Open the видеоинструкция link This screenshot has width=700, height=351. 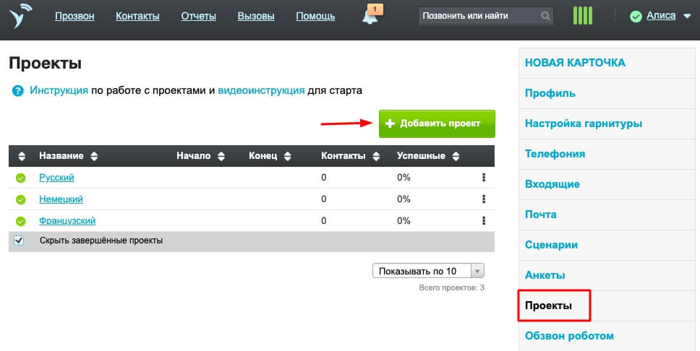(x=261, y=90)
